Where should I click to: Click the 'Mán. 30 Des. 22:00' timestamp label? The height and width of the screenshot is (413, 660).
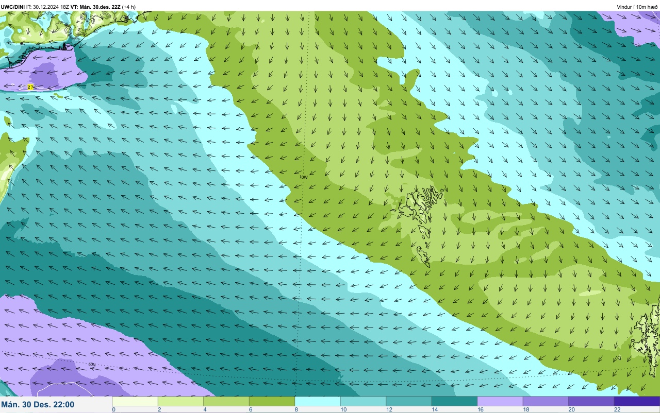pyautogui.click(x=38, y=405)
